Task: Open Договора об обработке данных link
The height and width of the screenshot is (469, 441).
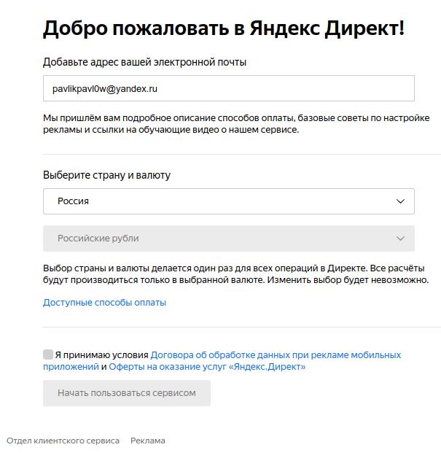Action: (276, 355)
